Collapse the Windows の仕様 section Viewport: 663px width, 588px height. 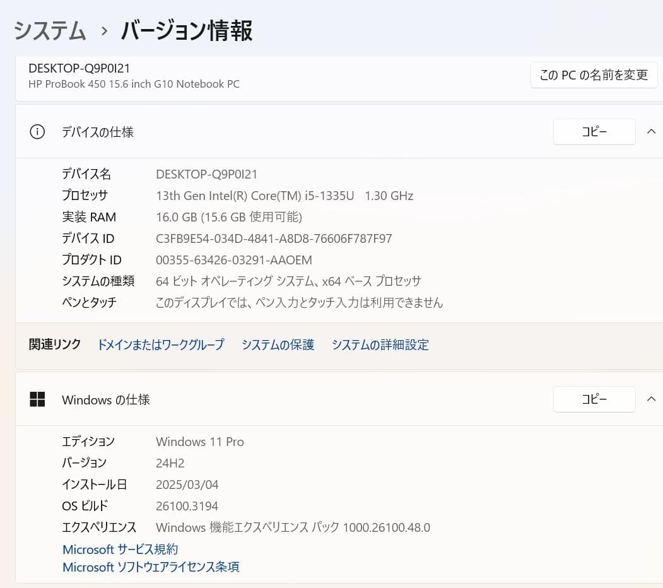[652, 399]
